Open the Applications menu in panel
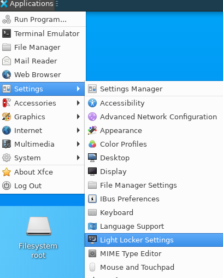The width and height of the screenshot is (223, 278). [x=27, y=4]
